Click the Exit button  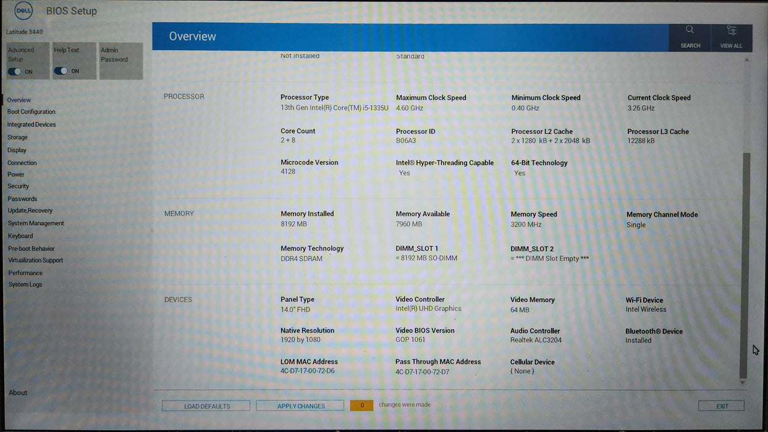pos(722,406)
